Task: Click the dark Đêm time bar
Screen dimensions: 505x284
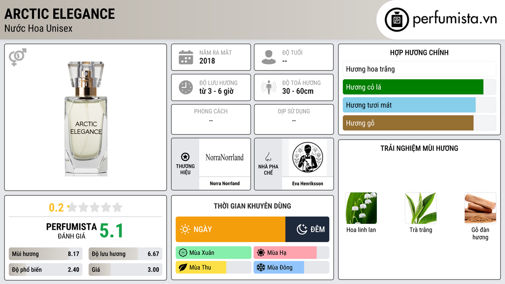Action: coord(307,229)
